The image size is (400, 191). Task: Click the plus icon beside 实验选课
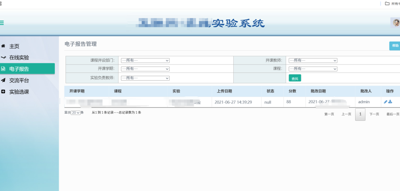3,91
